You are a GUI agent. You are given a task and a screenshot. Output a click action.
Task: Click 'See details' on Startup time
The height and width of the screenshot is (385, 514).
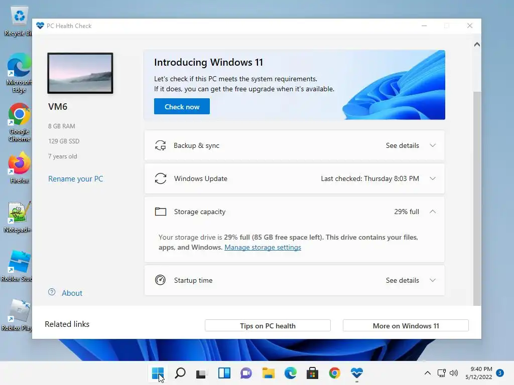pos(402,280)
